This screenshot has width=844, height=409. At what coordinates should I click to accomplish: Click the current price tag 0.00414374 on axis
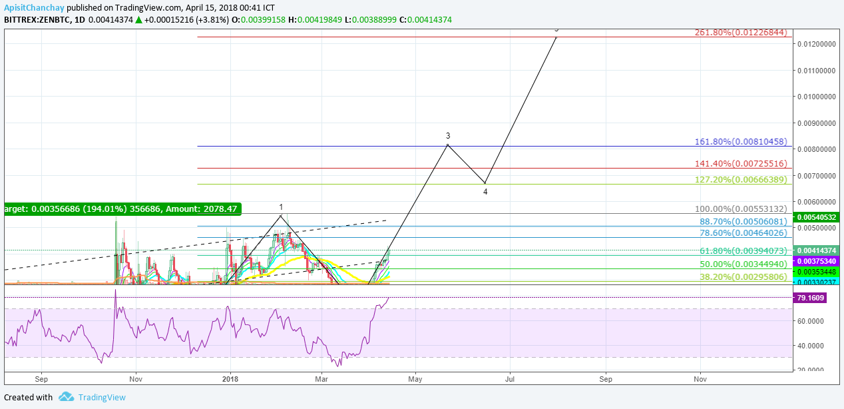click(817, 250)
